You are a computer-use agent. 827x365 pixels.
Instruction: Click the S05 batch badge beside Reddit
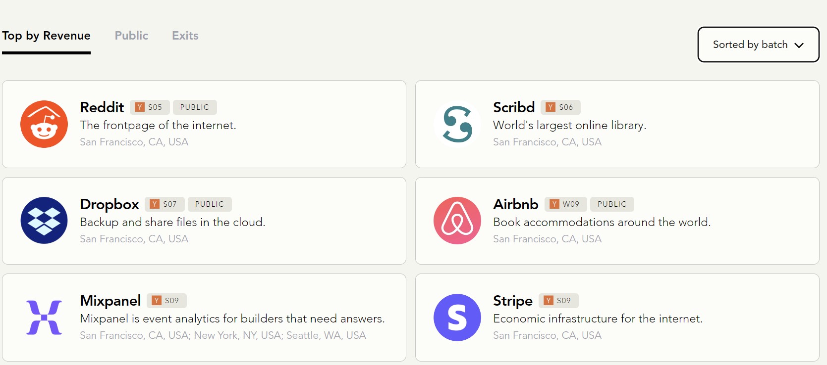[150, 107]
